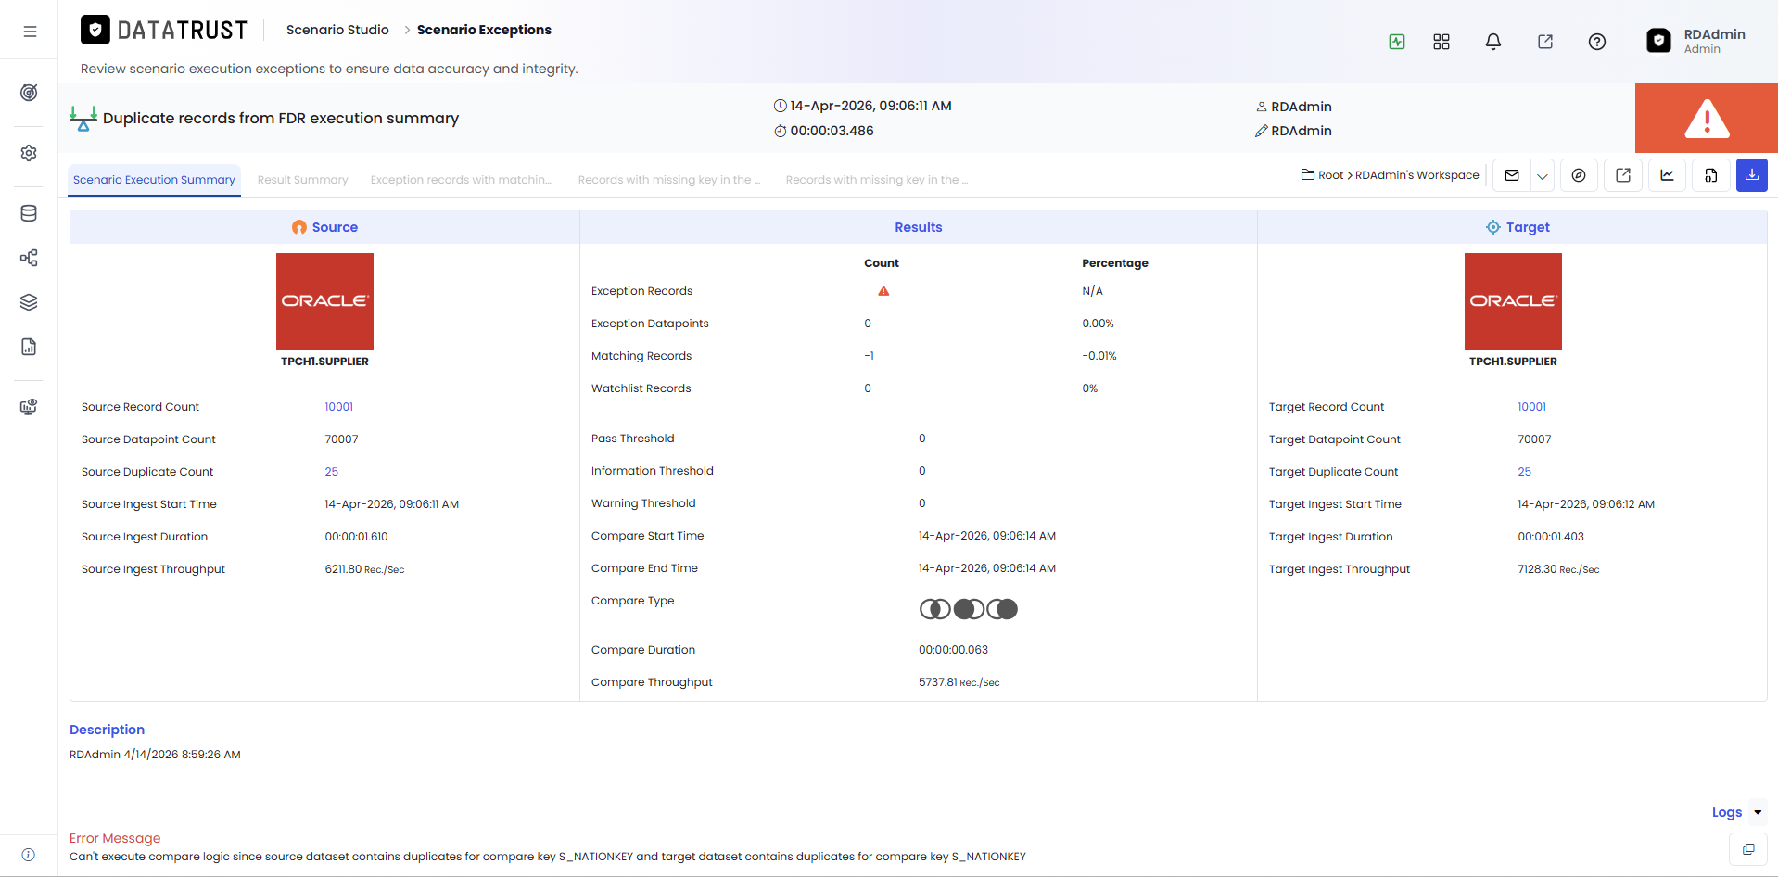Image resolution: width=1778 pixels, height=877 pixels.
Task: Click the notifications bell icon
Action: 1492,42
